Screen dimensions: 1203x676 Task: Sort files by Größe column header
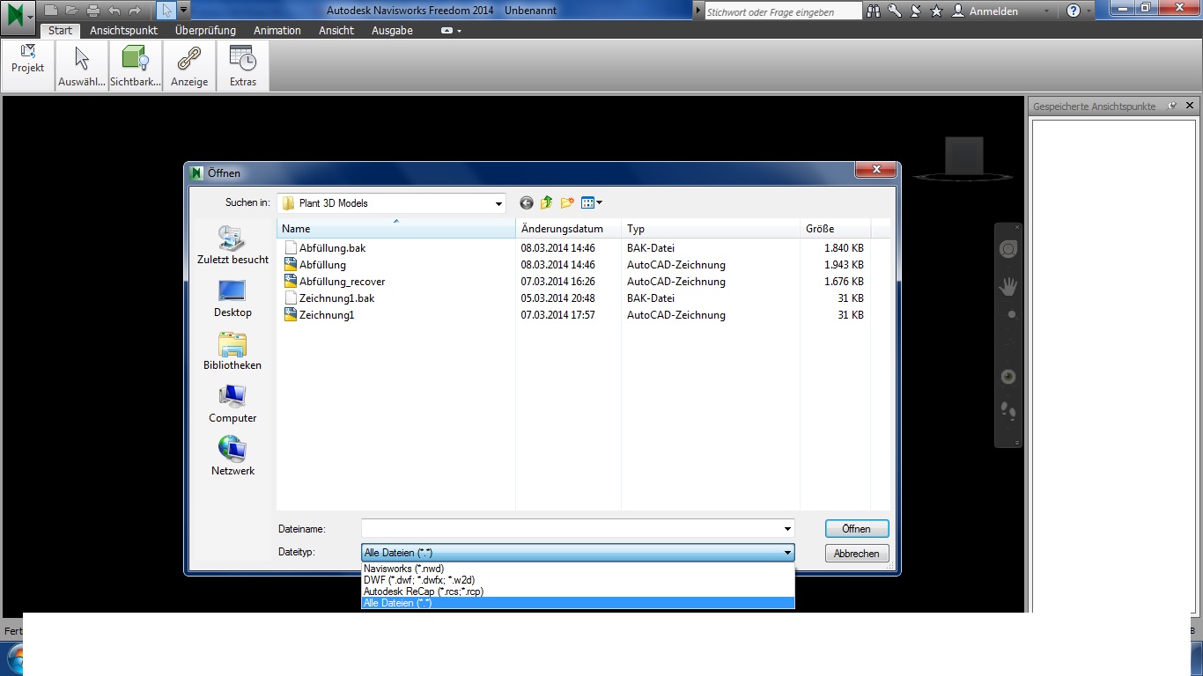click(835, 229)
